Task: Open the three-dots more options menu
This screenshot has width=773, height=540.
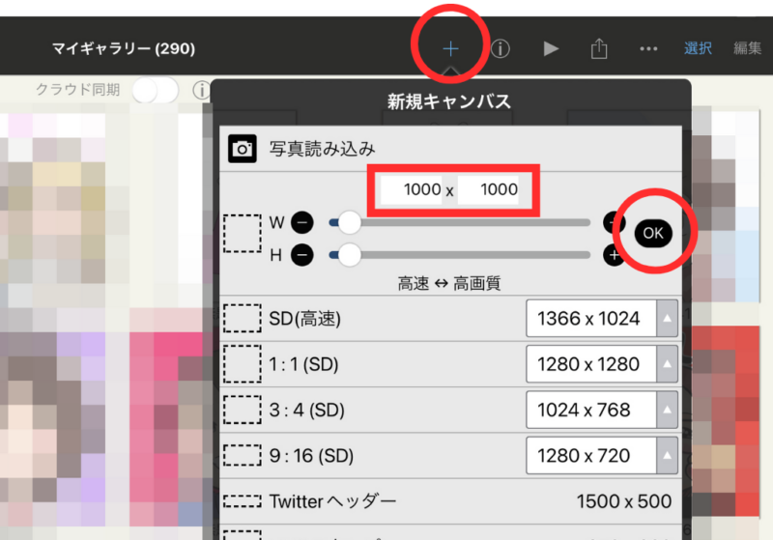Action: pos(648,48)
